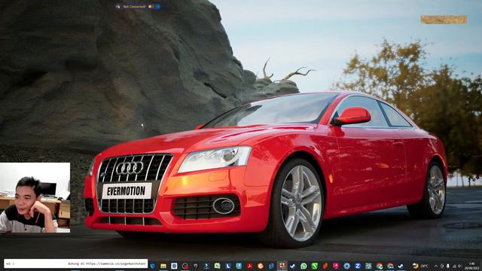Click the Not Connected status label
Screen dimensions: 482x271
[x=134, y=7]
